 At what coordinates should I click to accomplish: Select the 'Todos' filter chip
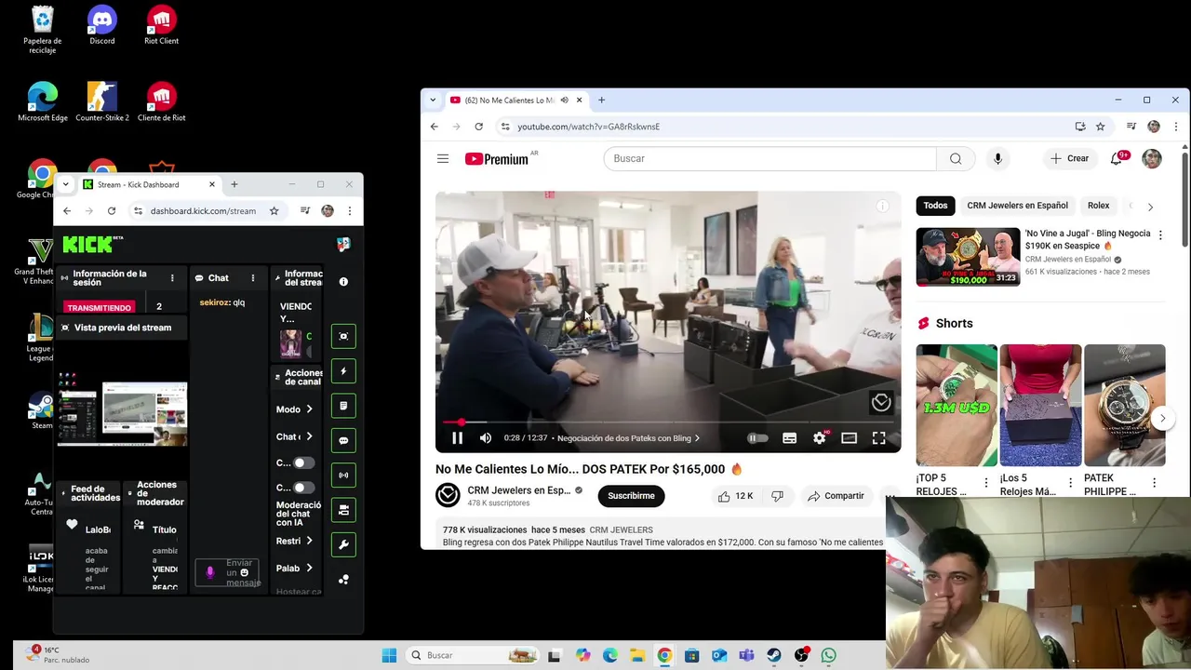936,206
